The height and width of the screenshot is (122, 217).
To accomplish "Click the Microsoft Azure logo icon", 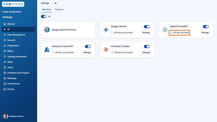I will [x=47, y=50].
